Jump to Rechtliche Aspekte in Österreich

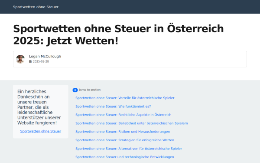(123, 115)
